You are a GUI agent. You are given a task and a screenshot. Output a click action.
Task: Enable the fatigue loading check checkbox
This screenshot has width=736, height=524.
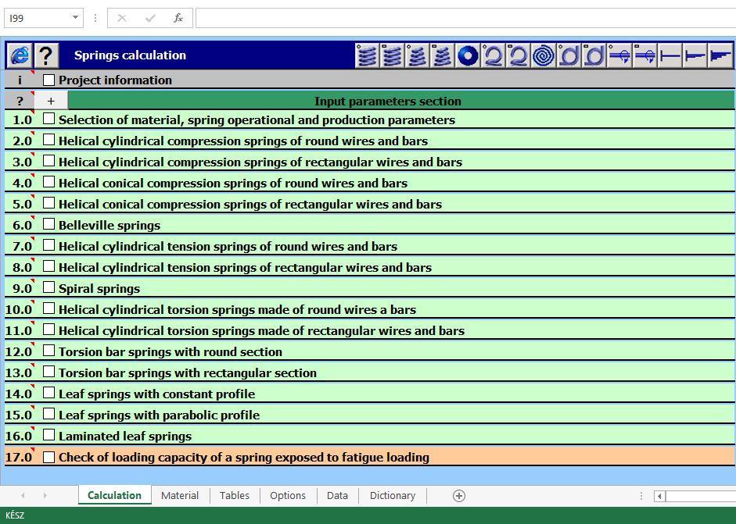point(48,457)
